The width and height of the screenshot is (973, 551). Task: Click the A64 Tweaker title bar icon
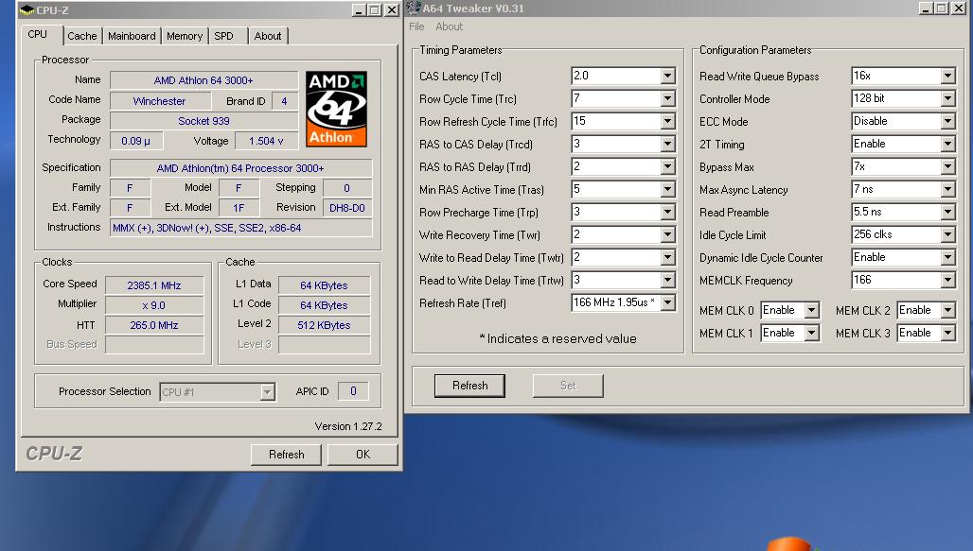414,9
